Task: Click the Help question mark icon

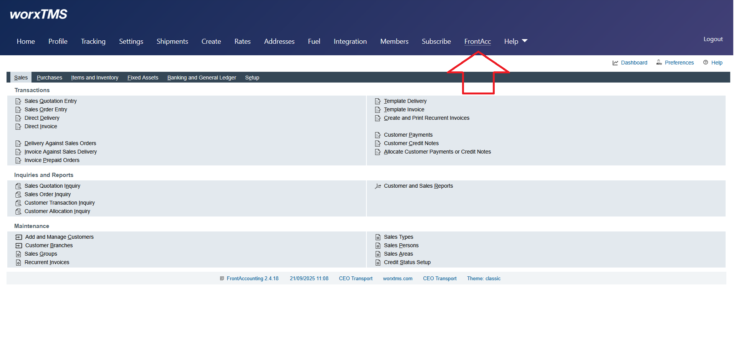Action: (x=705, y=63)
